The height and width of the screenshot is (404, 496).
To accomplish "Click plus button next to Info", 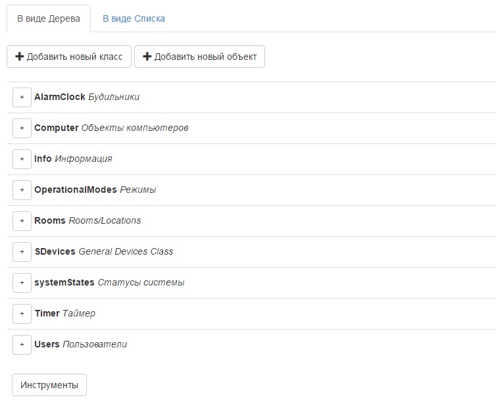I will coord(22,159).
